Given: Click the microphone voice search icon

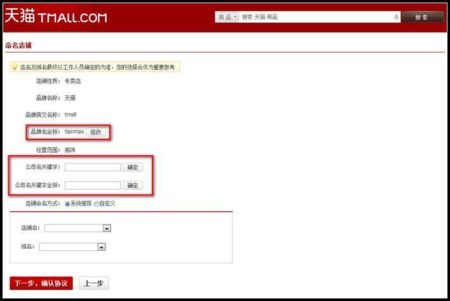Looking at the screenshot, I should 396,17.
